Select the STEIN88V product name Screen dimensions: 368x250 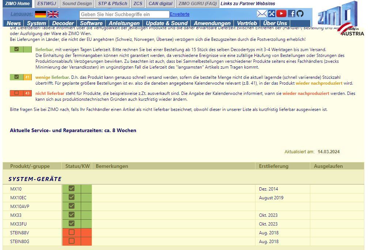[20, 232]
